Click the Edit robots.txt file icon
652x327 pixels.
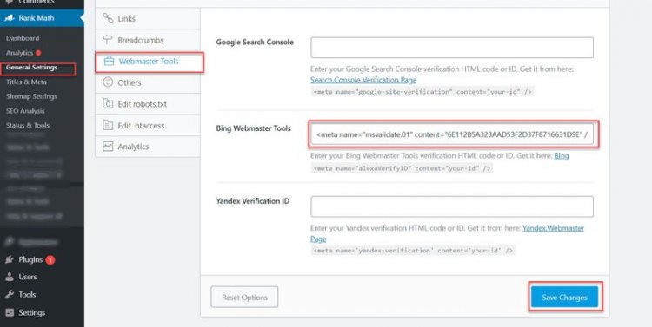click(x=108, y=104)
